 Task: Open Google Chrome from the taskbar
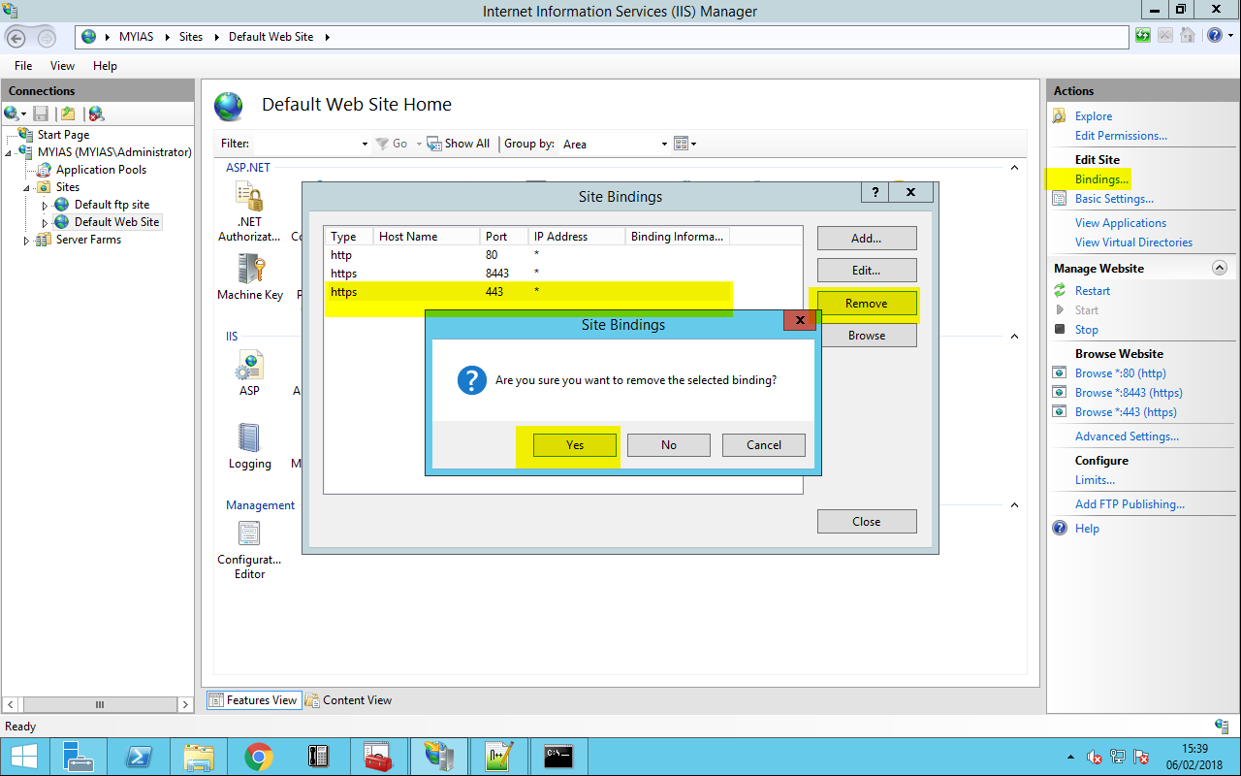point(258,756)
